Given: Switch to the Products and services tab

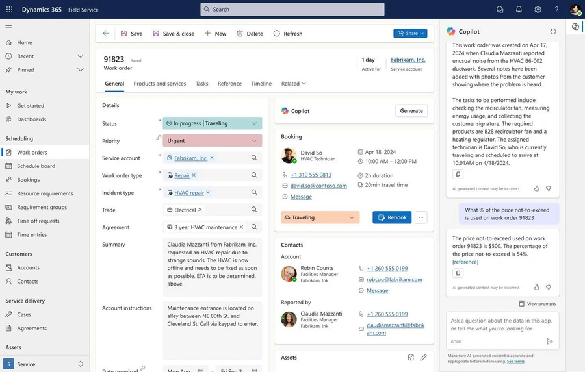Looking at the screenshot, I should [159, 84].
